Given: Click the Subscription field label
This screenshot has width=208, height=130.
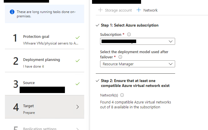Looking at the screenshot, I should point(110,35).
